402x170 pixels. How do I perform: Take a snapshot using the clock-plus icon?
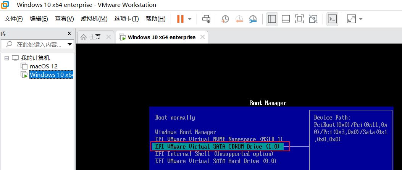pyautogui.click(x=225, y=19)
